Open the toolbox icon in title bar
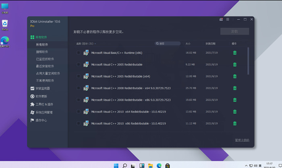The image size is (282, 168). 221,19
